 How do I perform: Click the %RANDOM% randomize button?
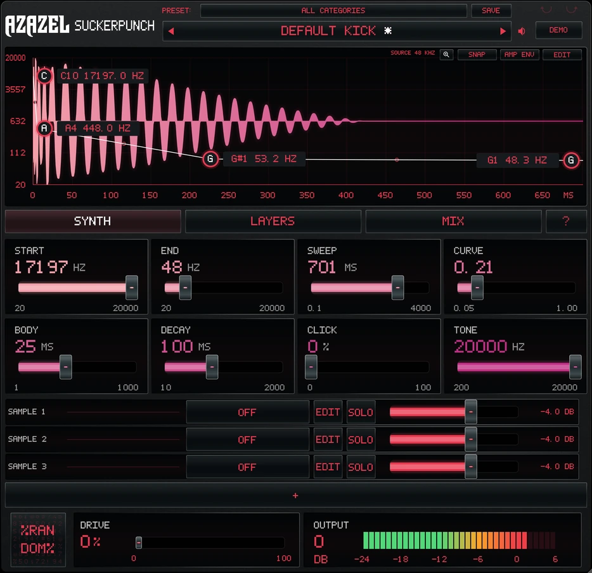[38, 539]
